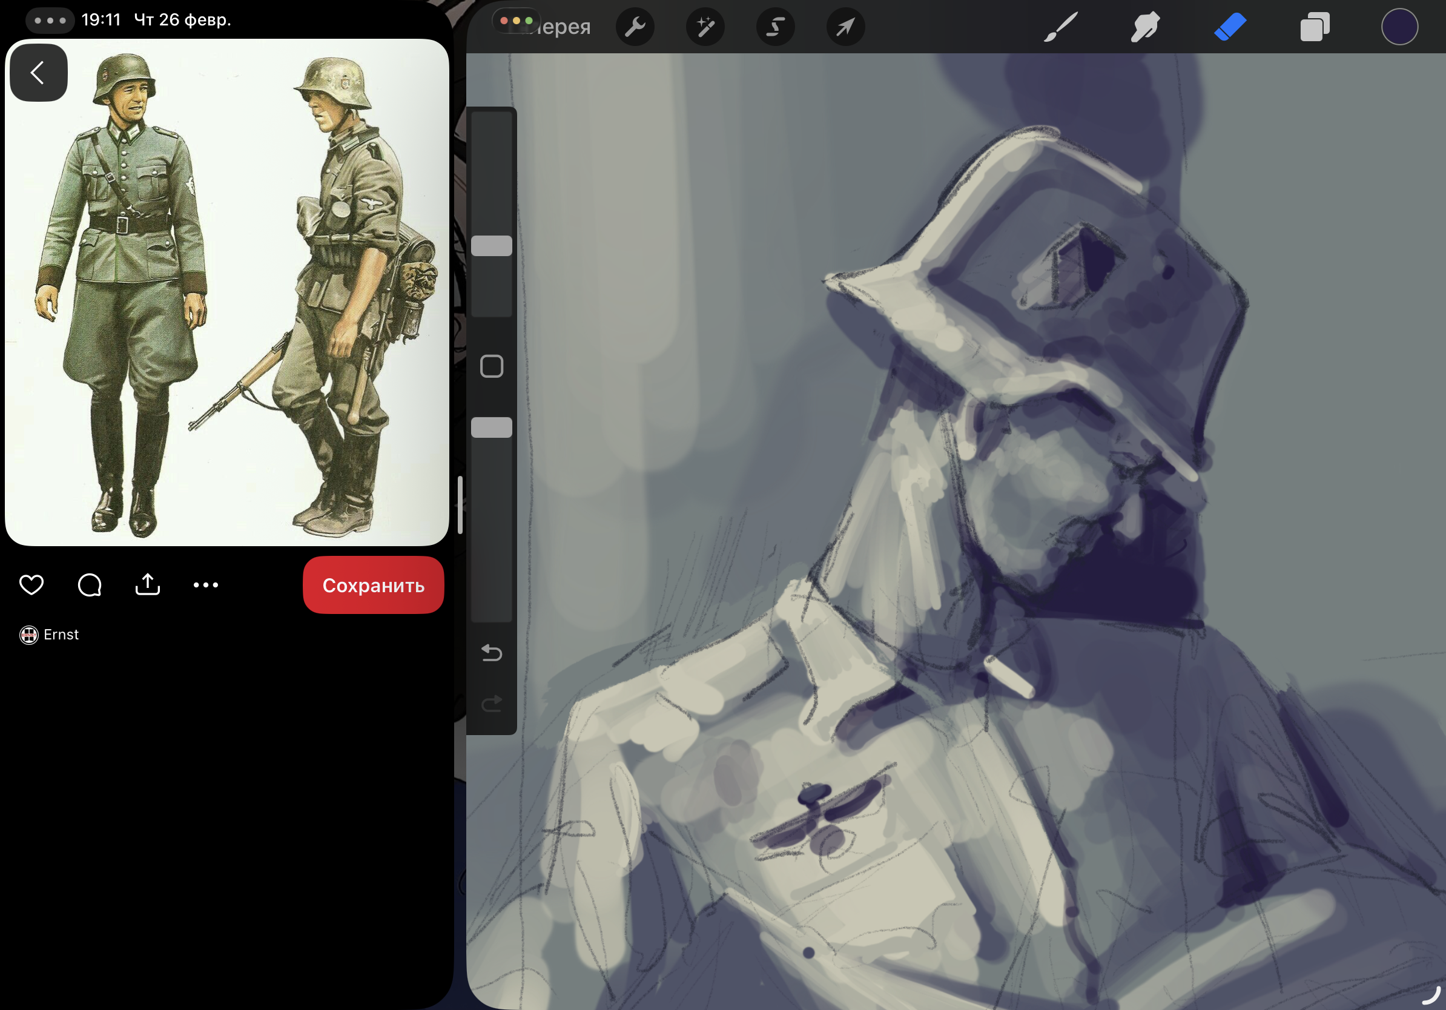1446x1010 pixels.
Task: Select the Smudge tool
Action: click(1145, 27)
